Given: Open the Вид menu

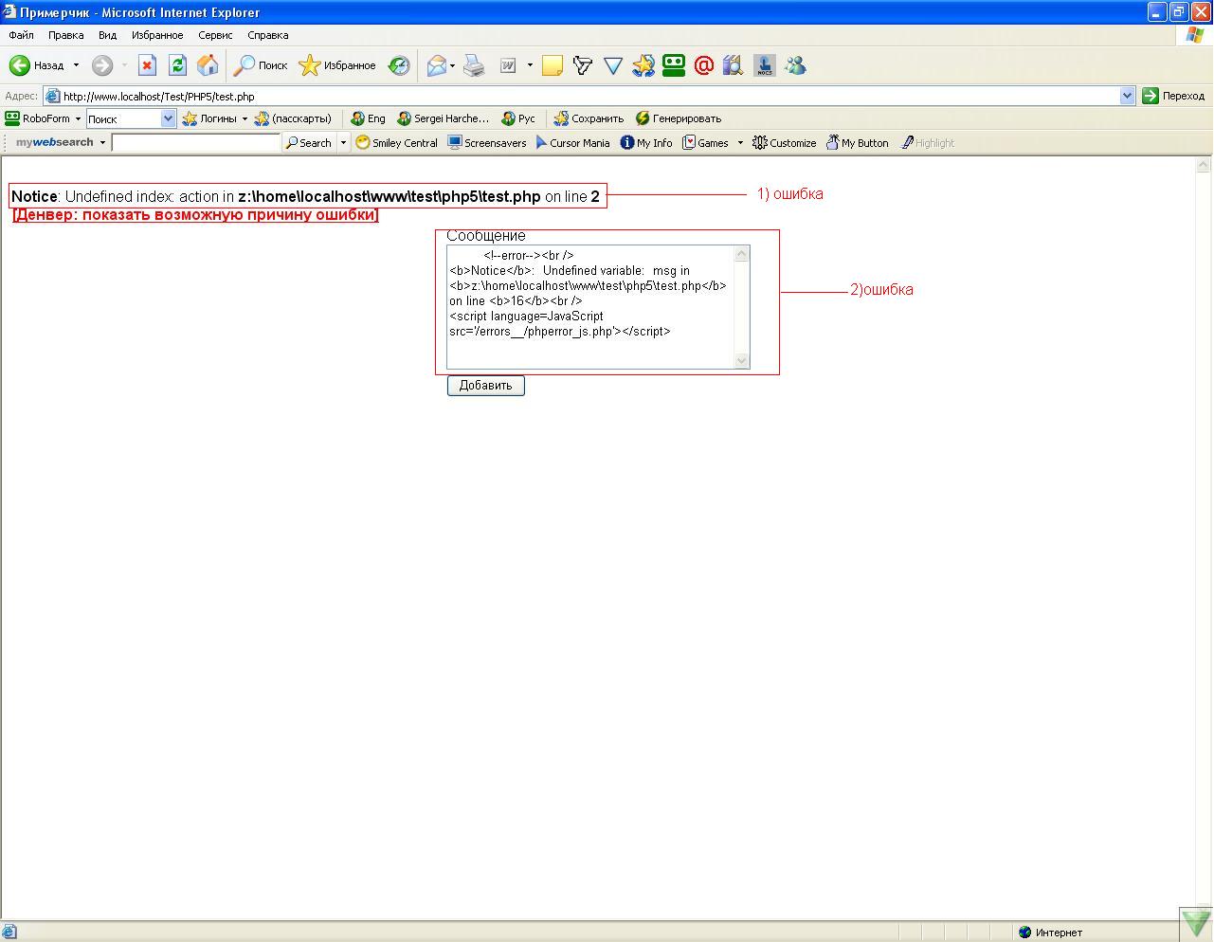Looking at the screenshot, I should [x=107, y=35].
